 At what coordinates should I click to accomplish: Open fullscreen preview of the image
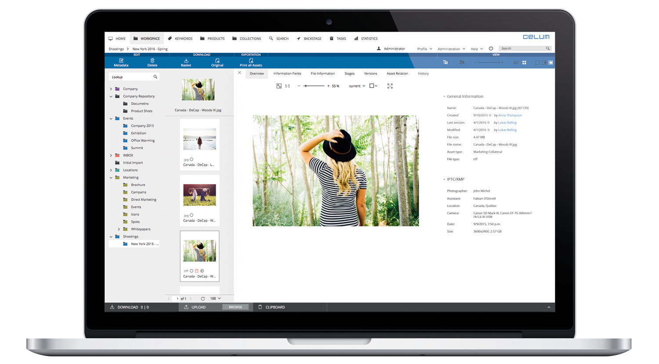tap(390, 86)
